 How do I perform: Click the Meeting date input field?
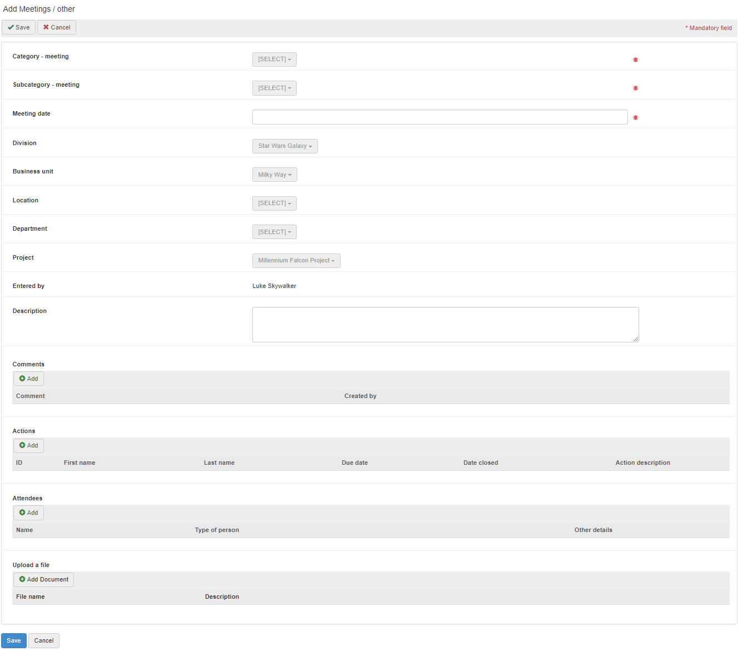[440, 117]
